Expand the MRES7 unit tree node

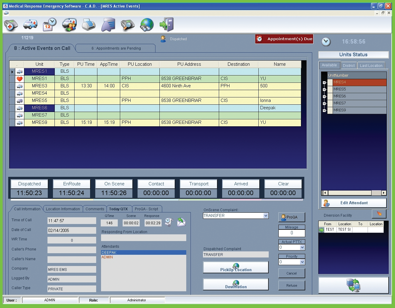coord(324,103)
